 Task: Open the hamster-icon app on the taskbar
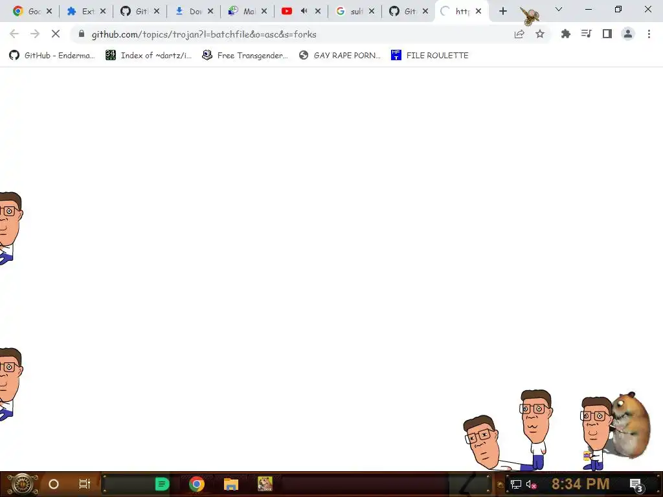pos(265,484)
